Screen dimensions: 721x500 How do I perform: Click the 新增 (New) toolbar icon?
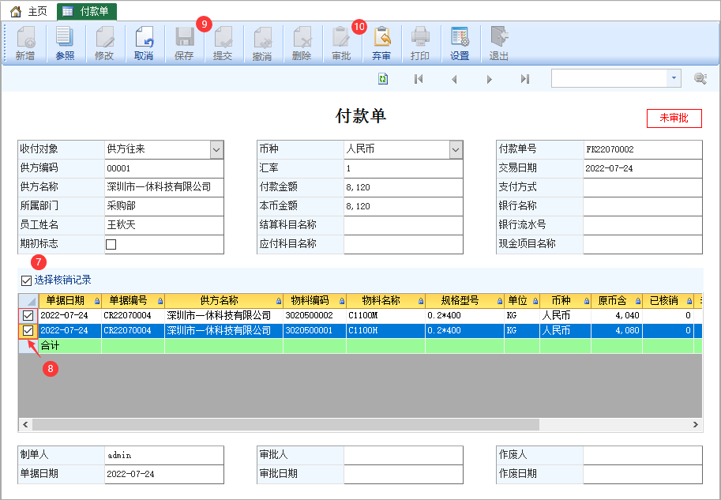click(x=25, y=43)
